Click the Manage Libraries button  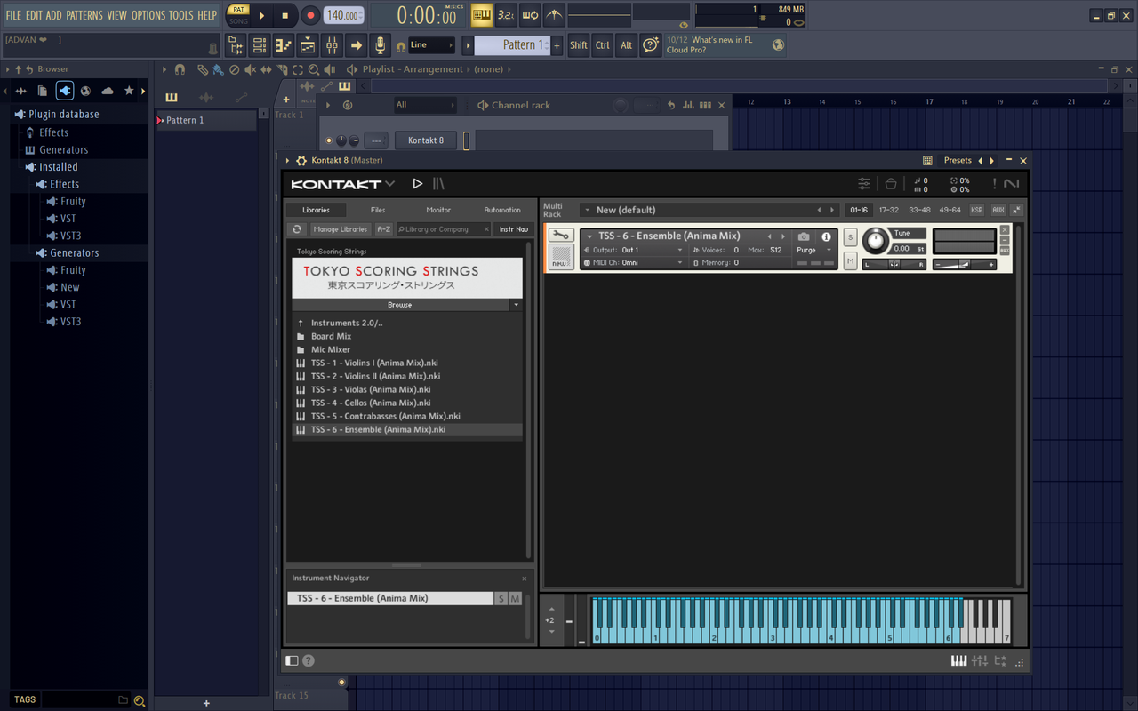(x=340, y=229)
